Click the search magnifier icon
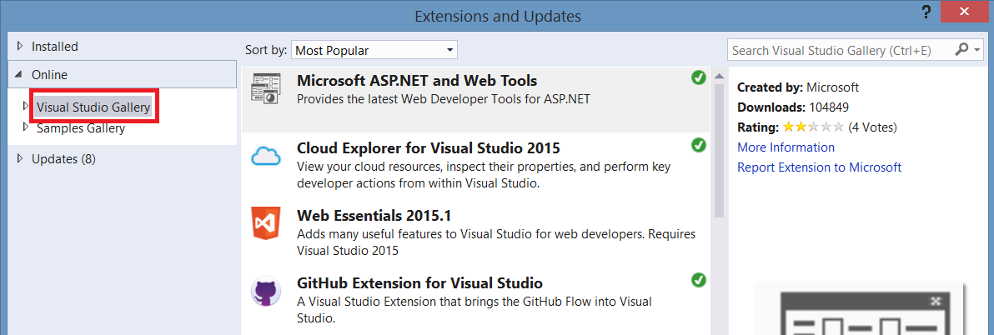The image size is (994, 335). [x=962, y=50]
